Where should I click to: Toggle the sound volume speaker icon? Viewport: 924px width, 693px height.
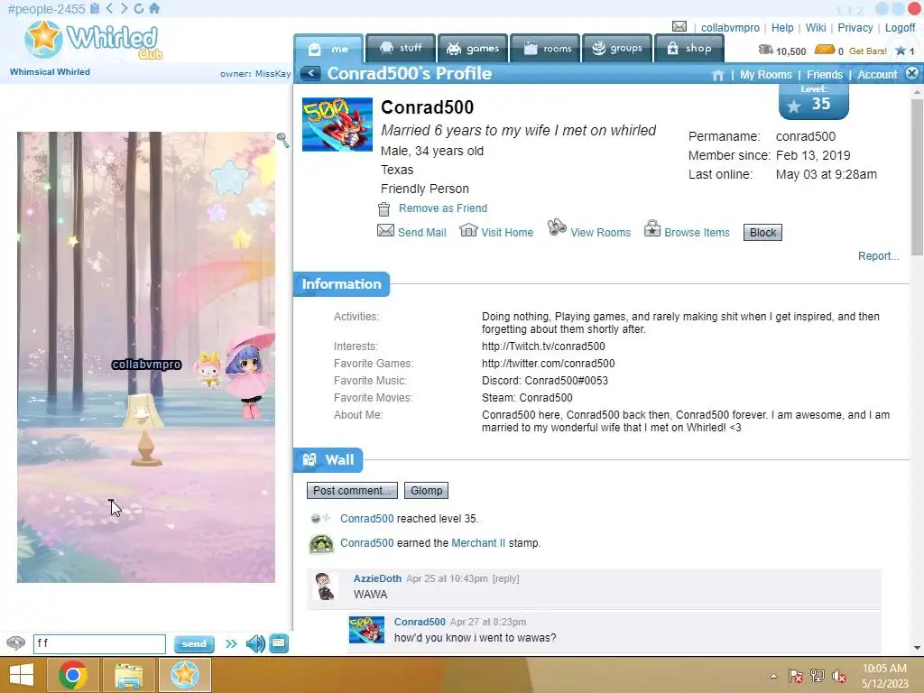click(x=255, y=643)
